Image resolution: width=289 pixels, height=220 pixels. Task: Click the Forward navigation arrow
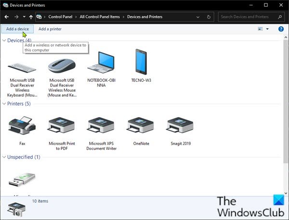(16, 17)
